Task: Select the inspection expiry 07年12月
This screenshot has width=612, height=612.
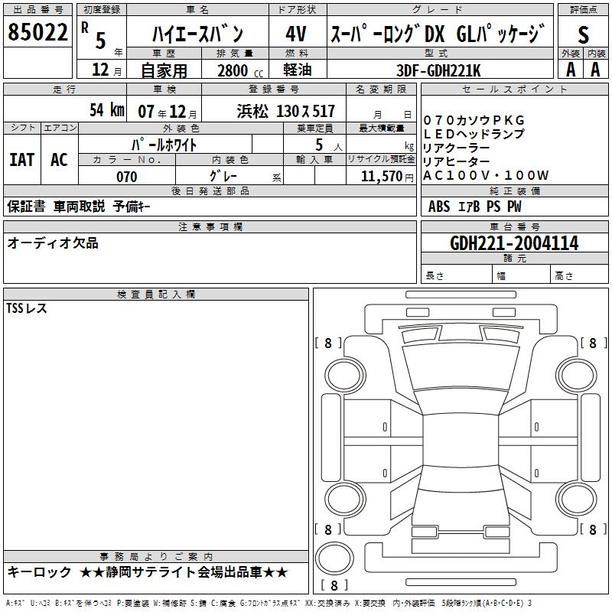Action: [168, 112]
